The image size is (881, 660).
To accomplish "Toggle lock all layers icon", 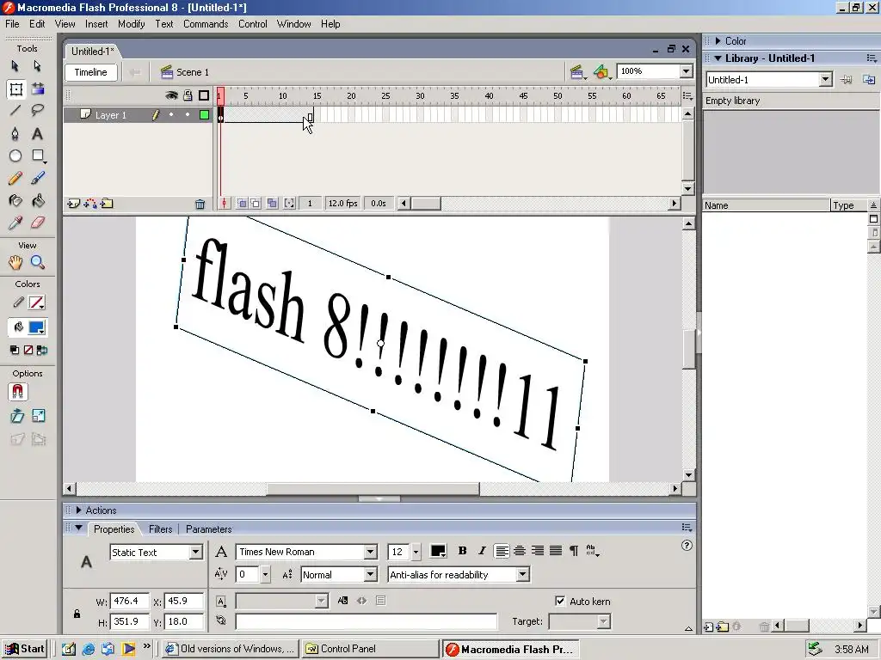I will [x=188, y=95].
